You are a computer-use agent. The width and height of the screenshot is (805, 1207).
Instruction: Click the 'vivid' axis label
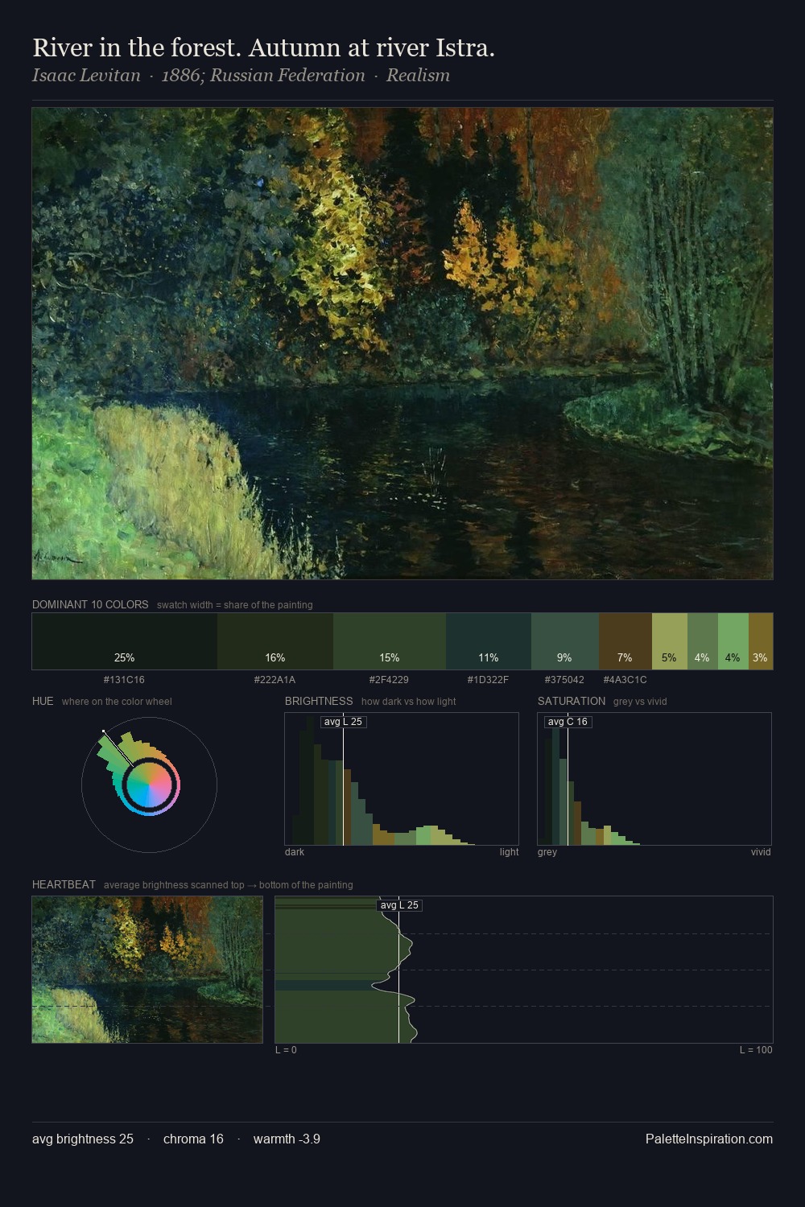(x=761, y=852)
